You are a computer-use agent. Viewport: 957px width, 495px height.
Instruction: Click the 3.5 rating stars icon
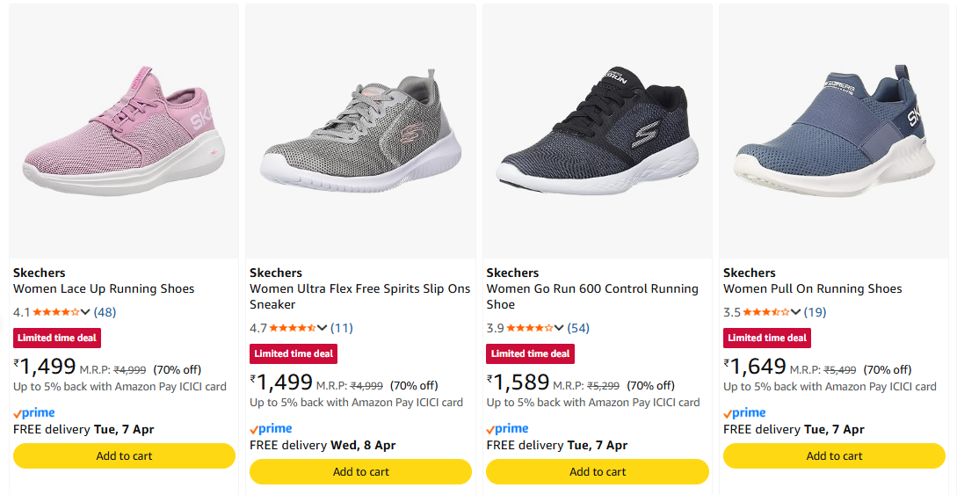(x=766, y=312)
